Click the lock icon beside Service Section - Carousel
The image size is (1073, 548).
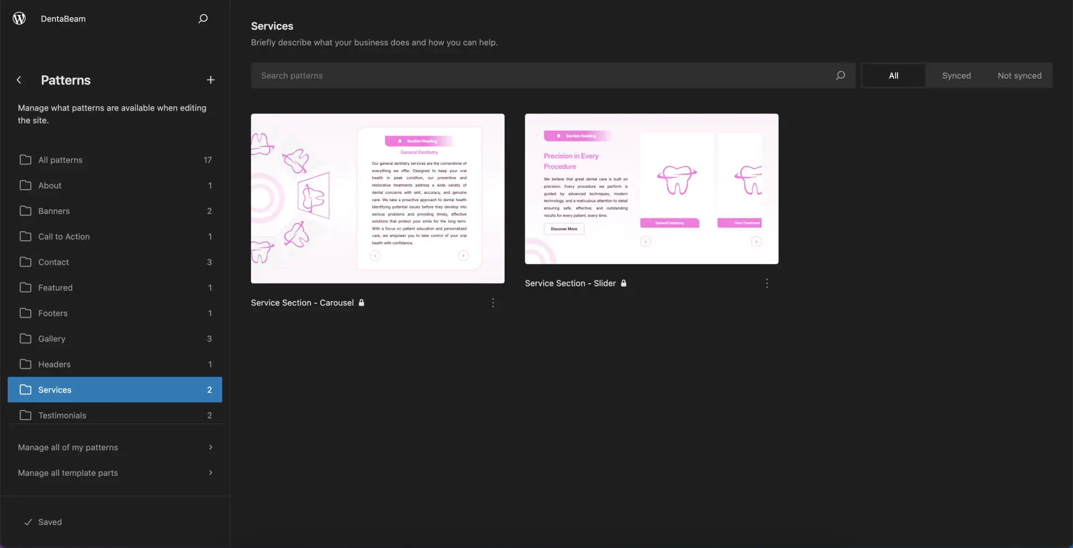(362, 303)
